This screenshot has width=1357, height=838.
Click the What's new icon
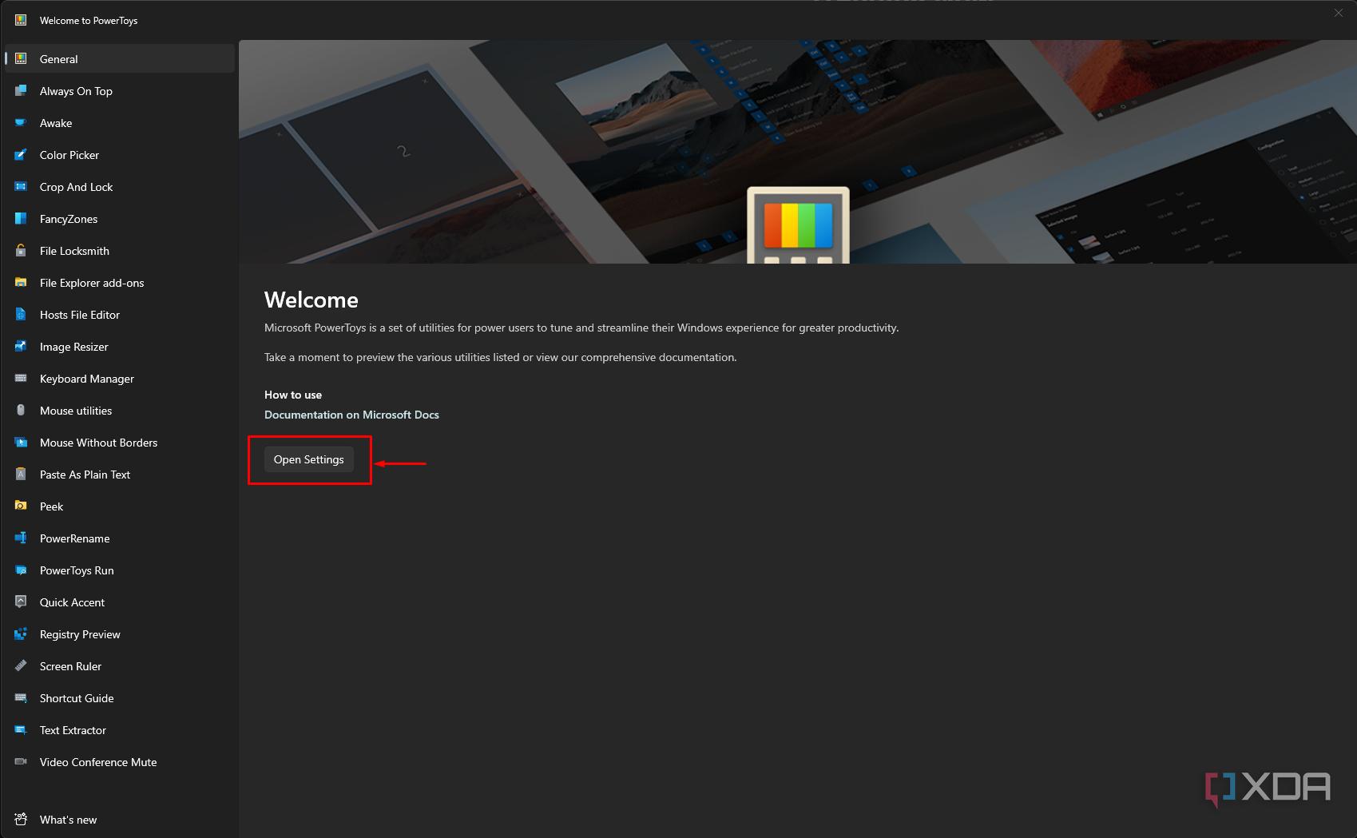(x=21, y=820)
